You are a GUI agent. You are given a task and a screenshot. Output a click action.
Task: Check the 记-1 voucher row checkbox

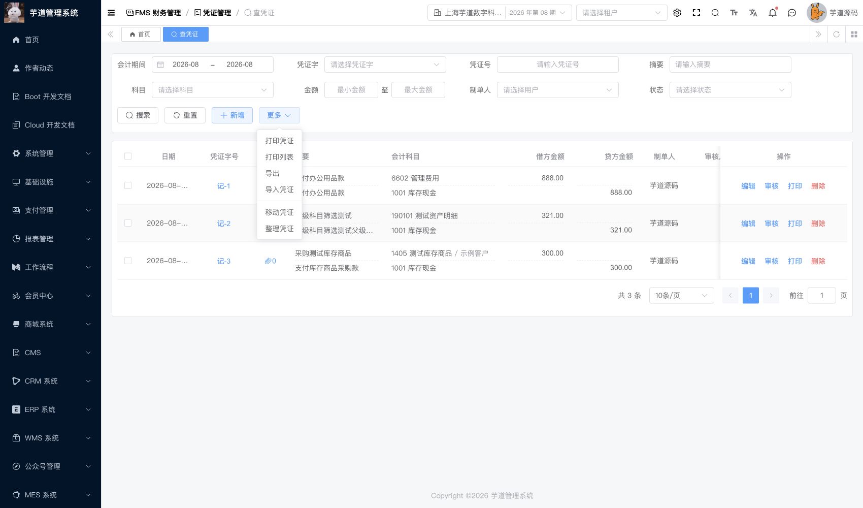tap(128, 185)
